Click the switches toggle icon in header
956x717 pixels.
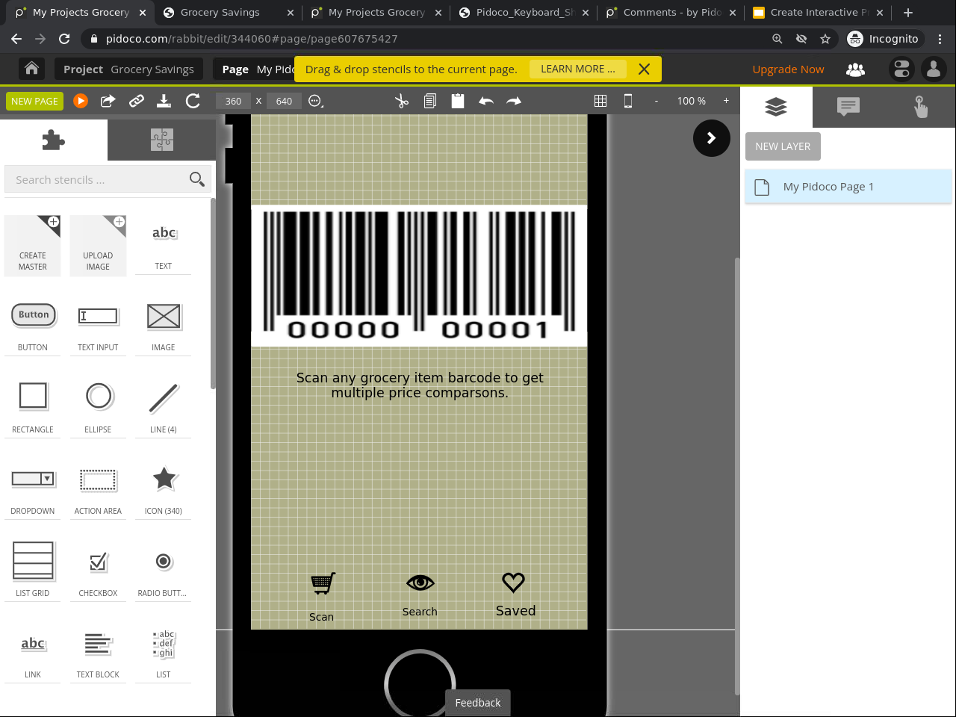pyautogui.click(x=902, y=69)
